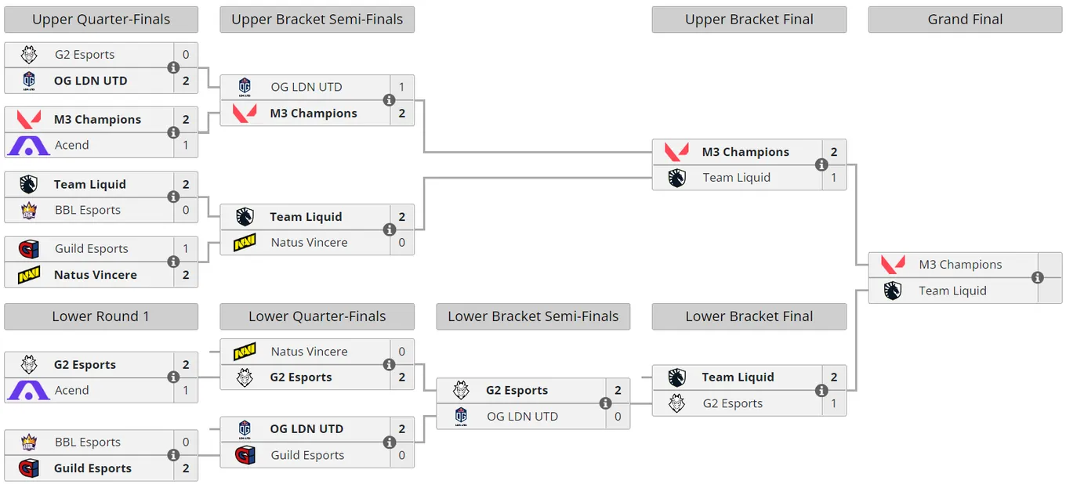The height and width of the screenshot is (484, 1066).
Task: Click M3 Champions score in Upper Bracket Final
Action: (834, 152)
